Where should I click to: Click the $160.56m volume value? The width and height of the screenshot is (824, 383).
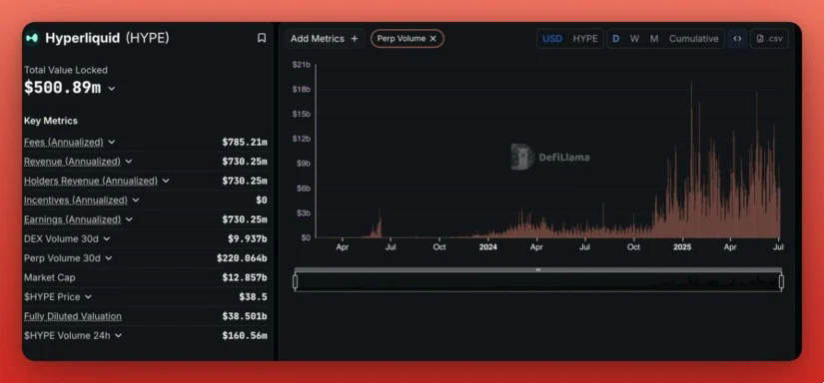[x=245, y=336]
